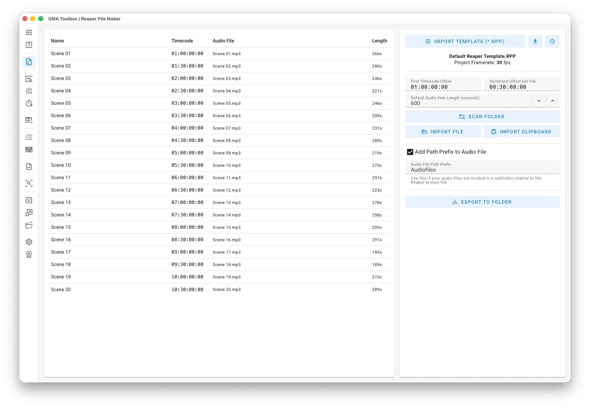Screen dimensions: 590x408
Task: Open the levels chart tool in the sidebar
Action: [29, 79]
